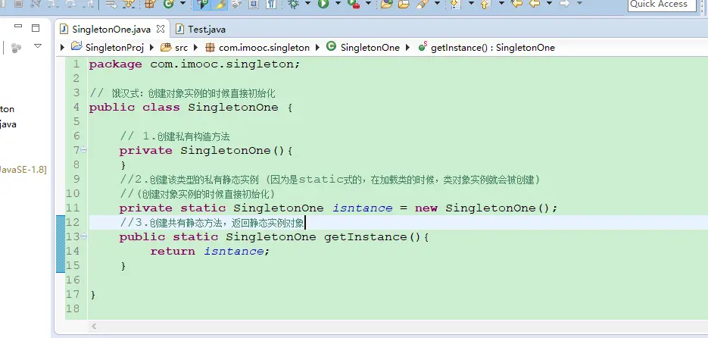This screenshot has width=708, height=338.
Task: Click the Back navigation arrow icon
Action: [x=535, y=4]
